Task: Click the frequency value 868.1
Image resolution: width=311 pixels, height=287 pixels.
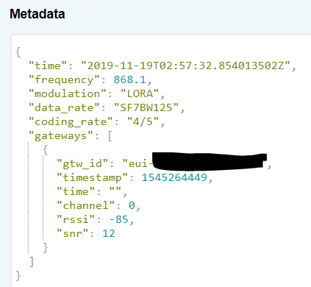Action: point(129,79)
